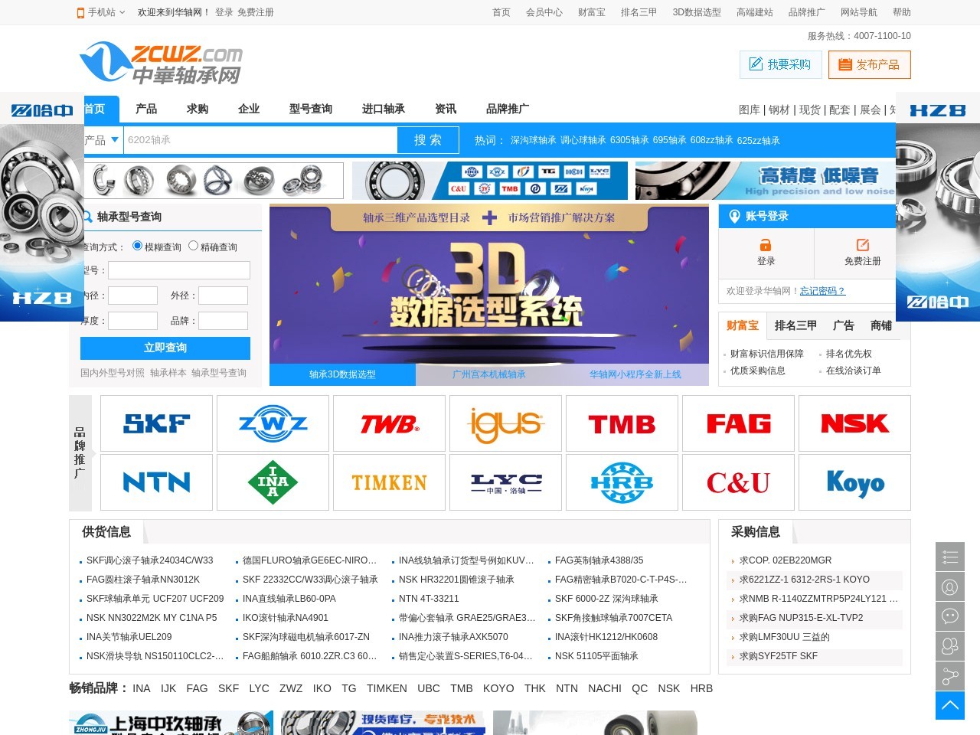Viewport: 980px width, 735px height.
Task: Open the 高精度 低噪音 banner ad
Action: click(x=766, y=181)
